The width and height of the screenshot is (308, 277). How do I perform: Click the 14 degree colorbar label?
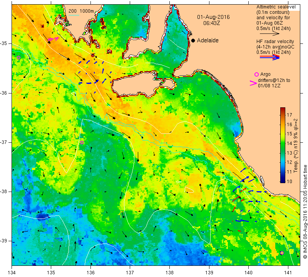(x=290, y=144)
